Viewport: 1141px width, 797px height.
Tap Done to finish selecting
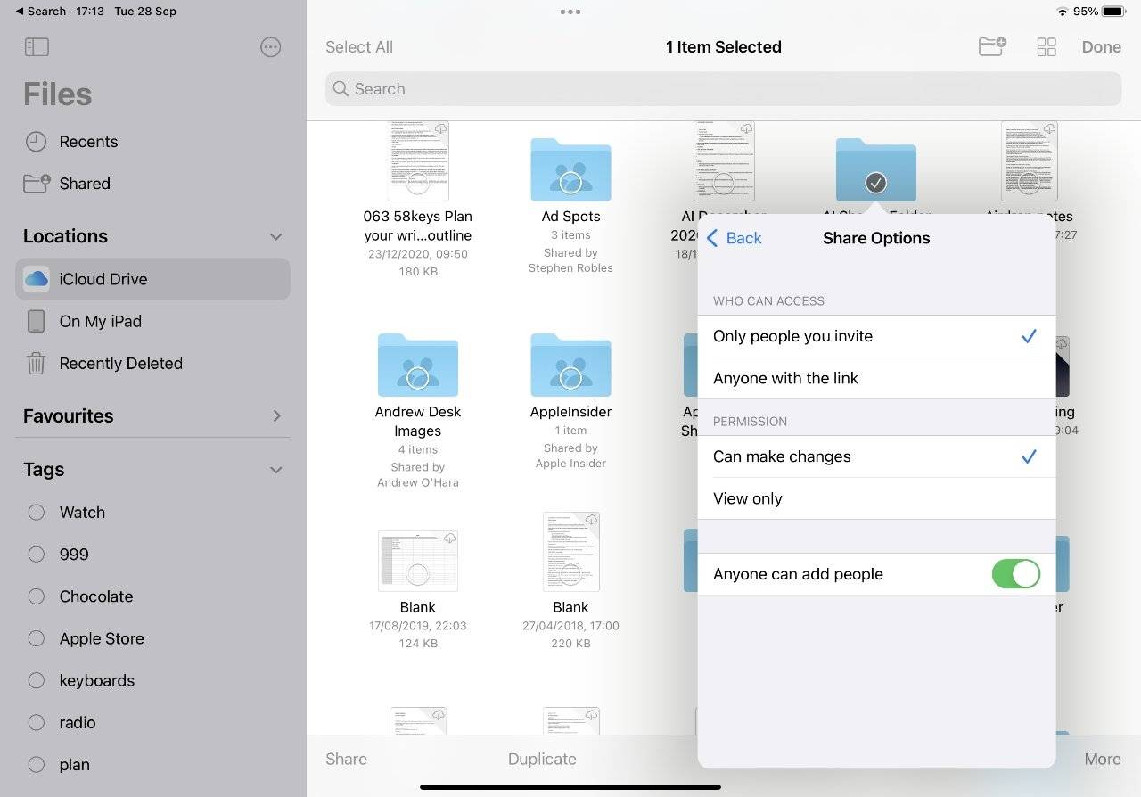pos(1101,46)
